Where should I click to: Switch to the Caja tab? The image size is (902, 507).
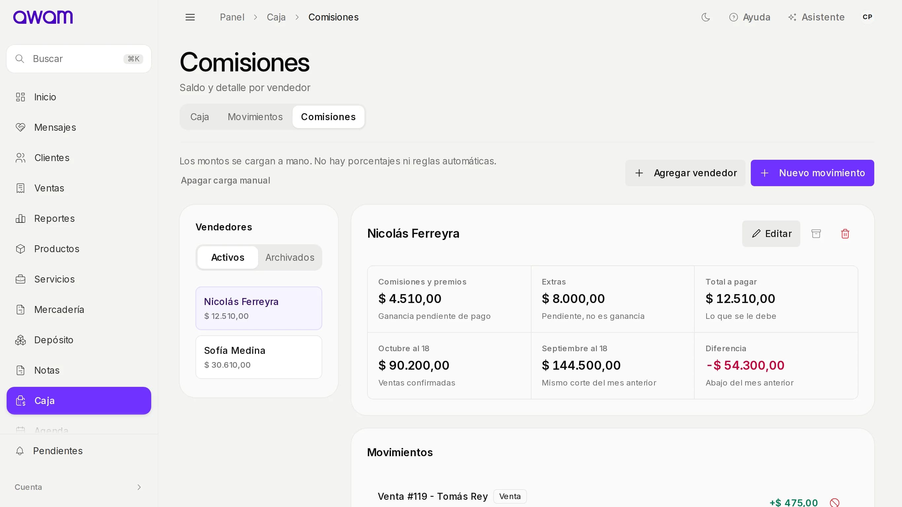[x=200, y=117]
